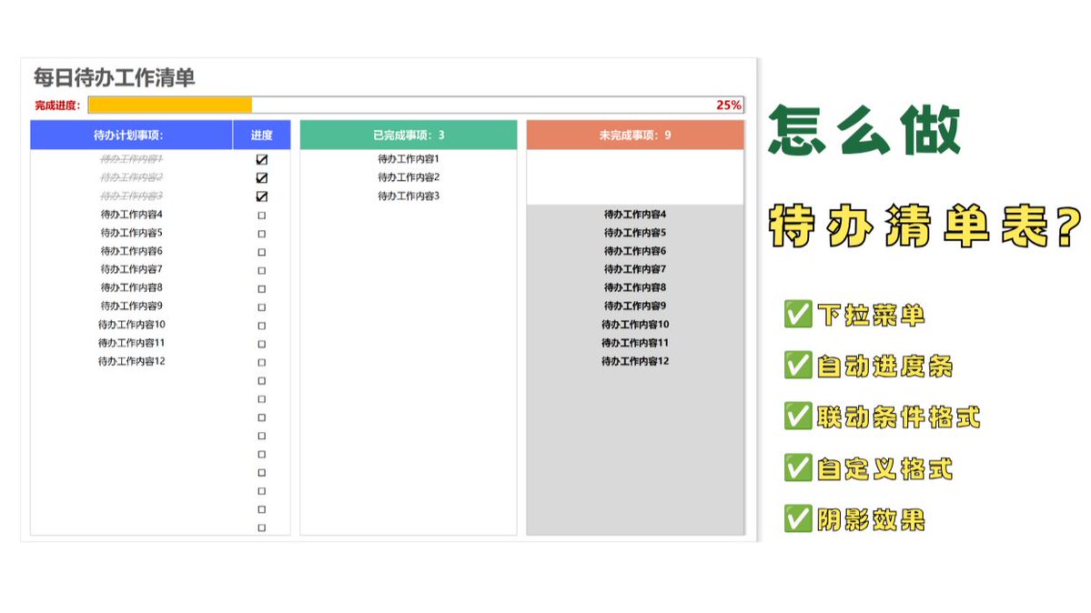
Task: Tick the checkbox for 待办工作内容4
Action: point(262,215)
